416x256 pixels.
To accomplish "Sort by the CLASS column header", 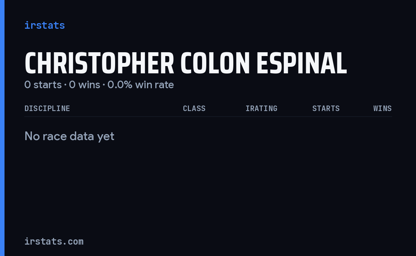I will coord(194,108).
